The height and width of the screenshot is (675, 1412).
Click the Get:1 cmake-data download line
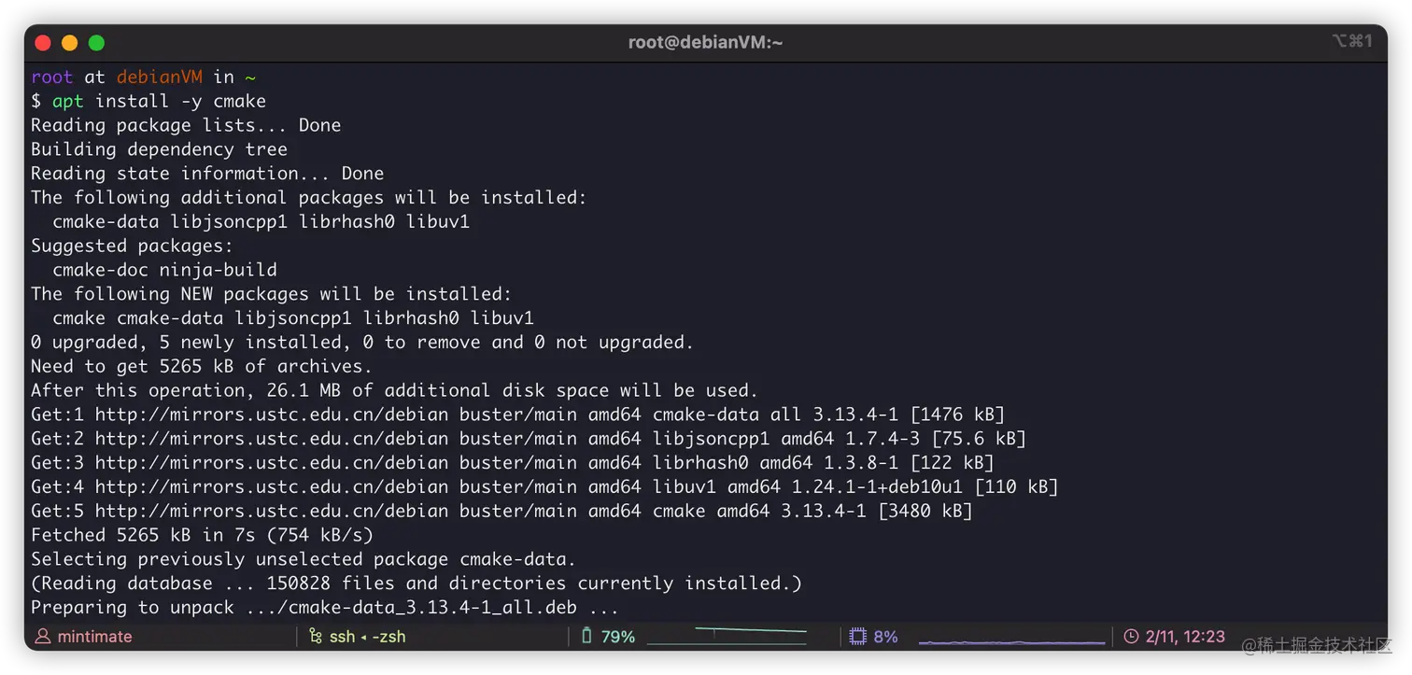click(517, 415)
